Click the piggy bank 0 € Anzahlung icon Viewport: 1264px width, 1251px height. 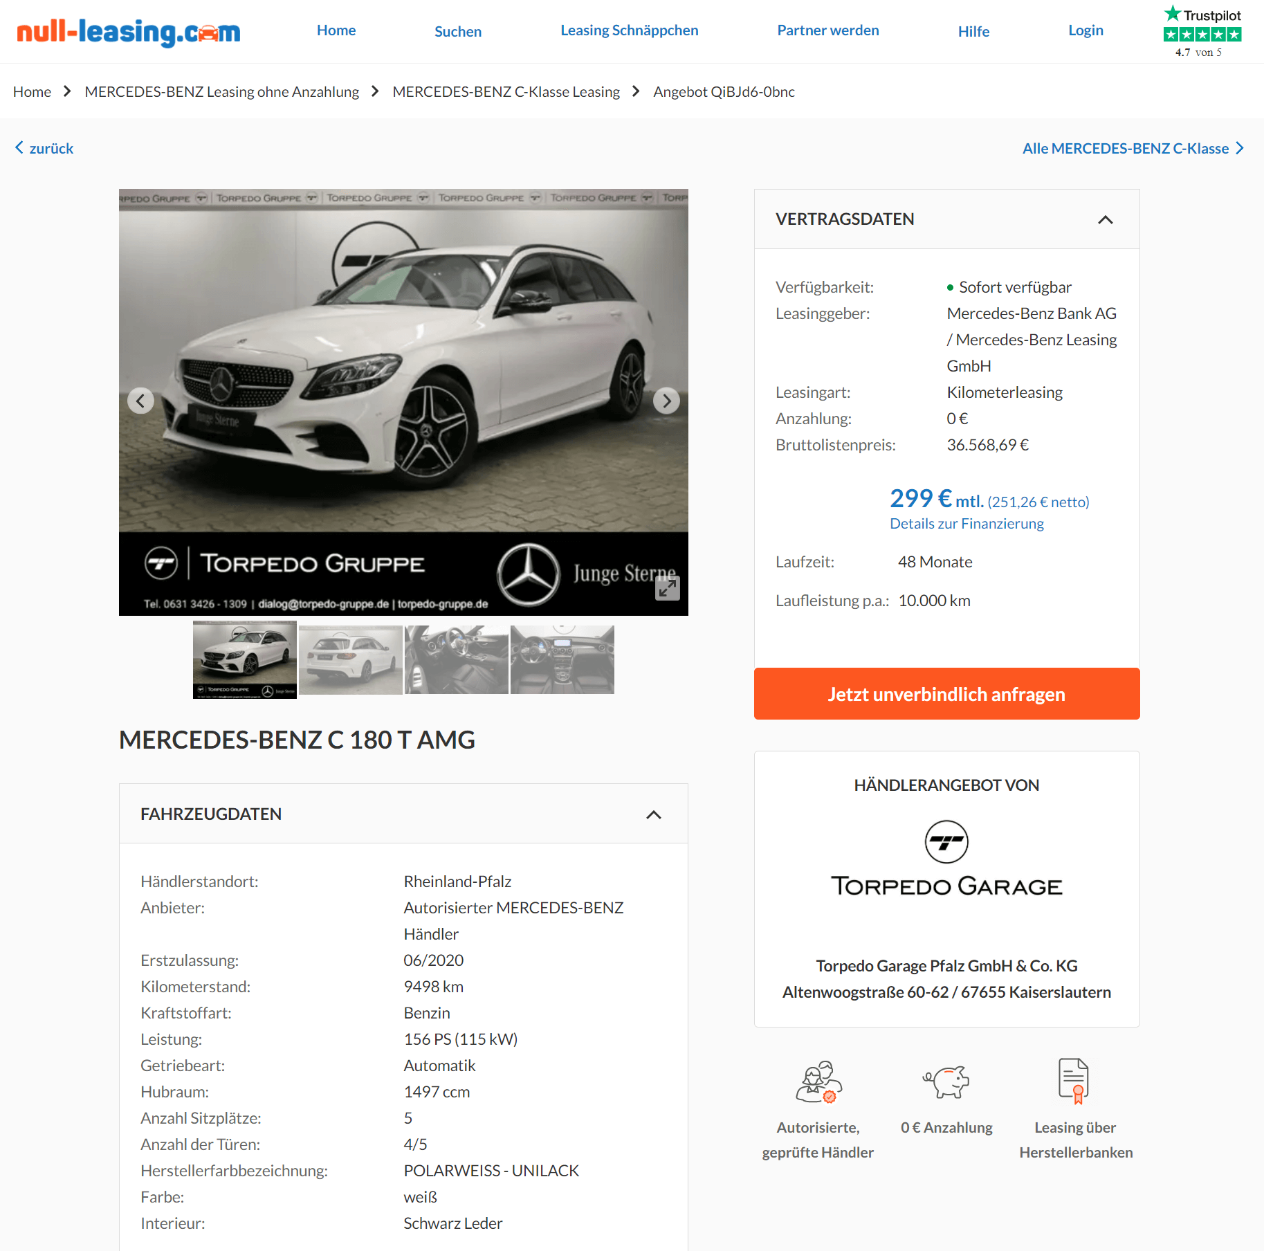point(946,1081)
